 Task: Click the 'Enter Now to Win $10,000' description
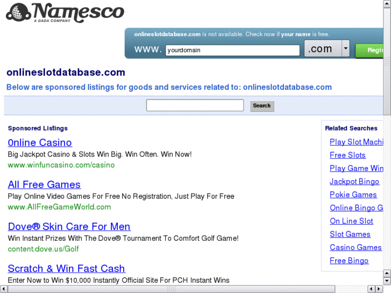pos(118,280)
